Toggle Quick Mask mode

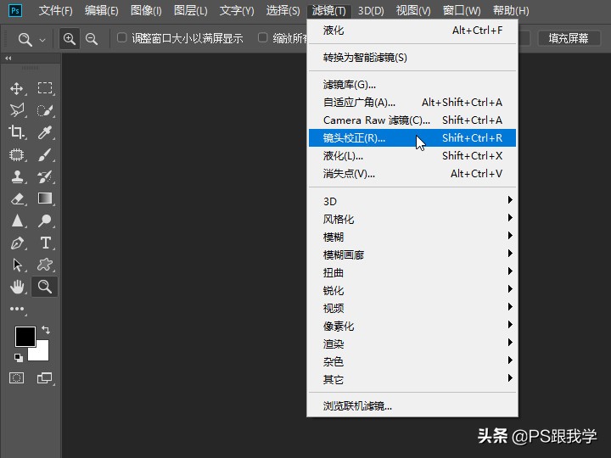[x=16, y=377]
